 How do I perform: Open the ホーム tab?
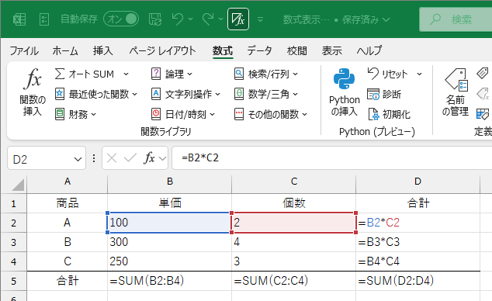[65, 50]
